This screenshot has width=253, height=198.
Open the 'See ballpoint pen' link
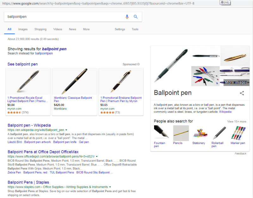(22, 64)
